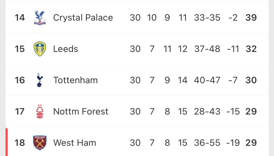274x156 pixels.
Task: Click the Leeds club crest
Action: coord(40,49)
